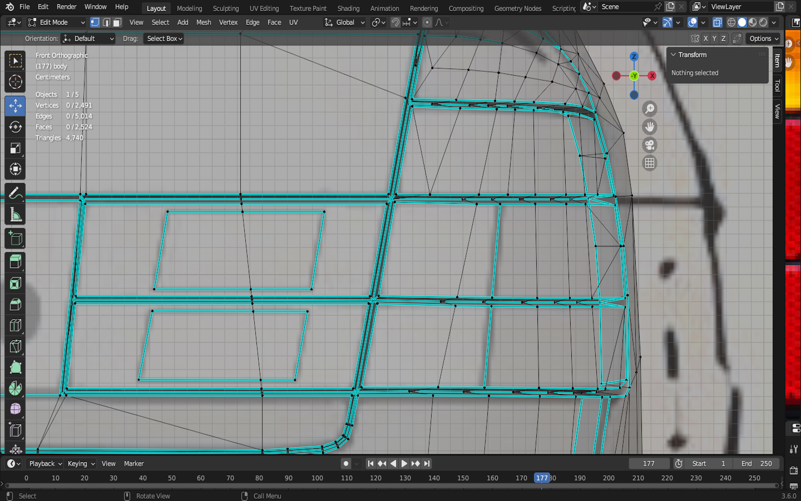Open the Select Box drag dropdown
Screen dimensions: 801x501
[164, 38]
